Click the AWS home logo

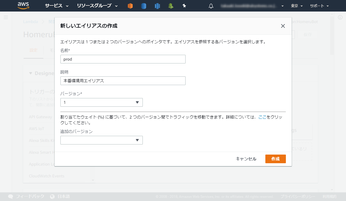tap(23, 5)
